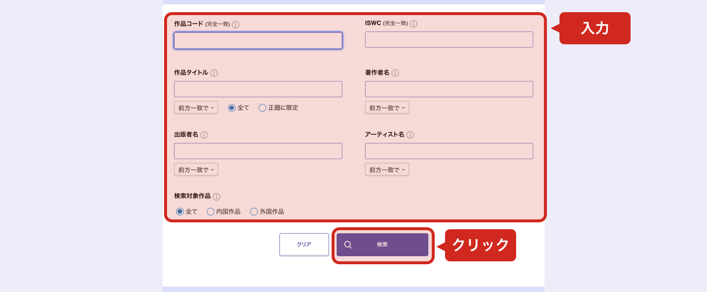Show info tooltip for 著作者名
707x292 pixels.
pos(395,73)
